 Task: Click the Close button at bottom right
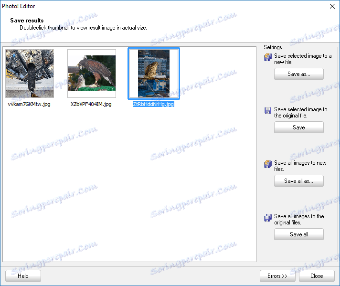[317, 276]
